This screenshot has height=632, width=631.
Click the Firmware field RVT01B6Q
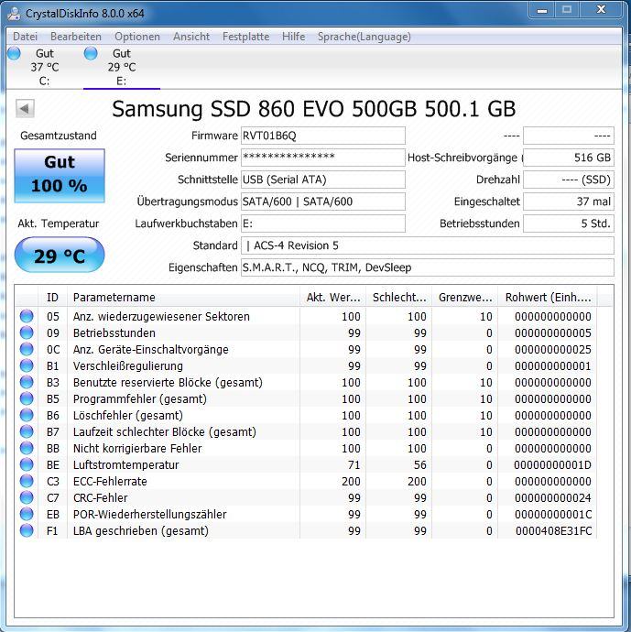pos(322,136)
